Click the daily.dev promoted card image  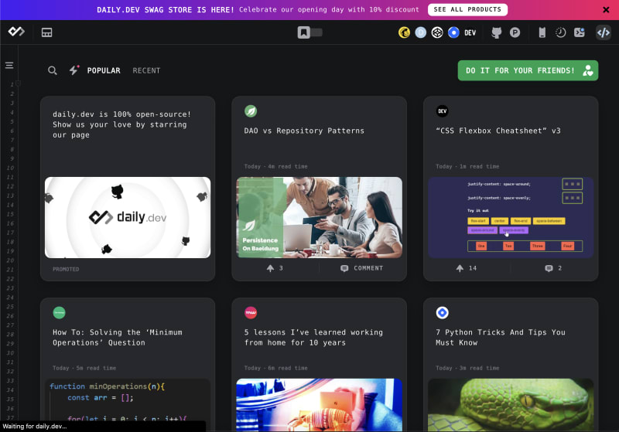click(128, 218)
